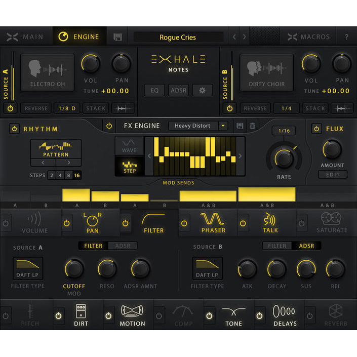Enable the Reverb effect power switch
This screenshot has width=357, height=357.
pos(309,316)
